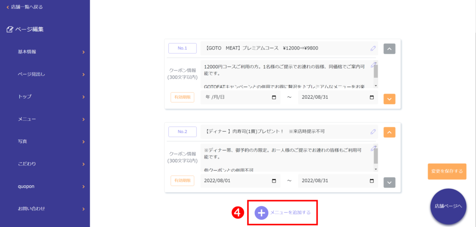
Task: Open calendar picker on No.1 start date
Action: point(274,97)
